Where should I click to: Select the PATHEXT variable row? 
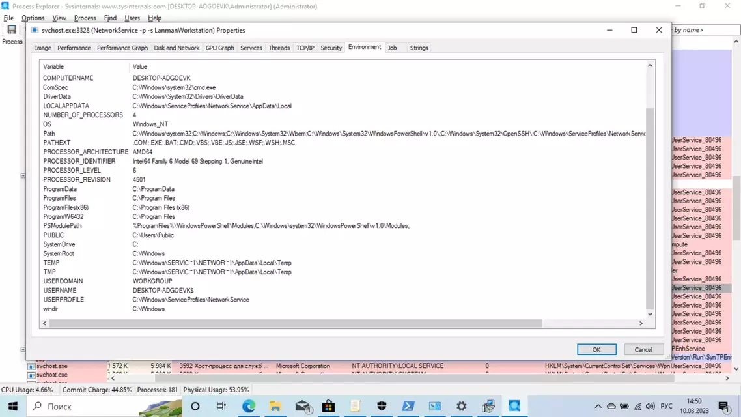click(344, 143)
